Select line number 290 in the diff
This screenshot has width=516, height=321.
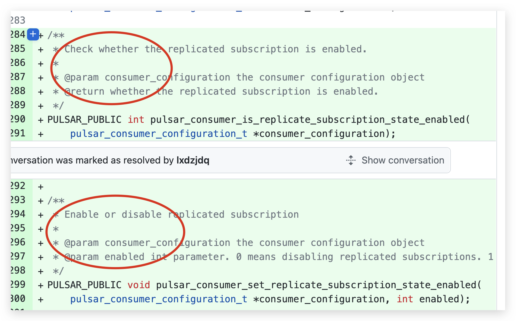[x=18, y=119]
